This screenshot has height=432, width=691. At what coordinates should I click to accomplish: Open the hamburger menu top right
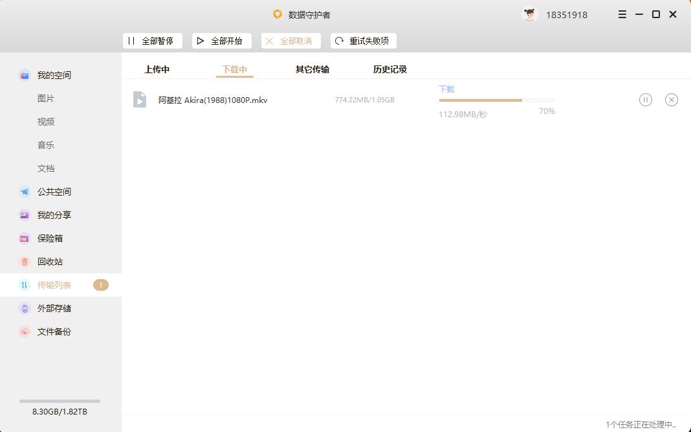622,14
